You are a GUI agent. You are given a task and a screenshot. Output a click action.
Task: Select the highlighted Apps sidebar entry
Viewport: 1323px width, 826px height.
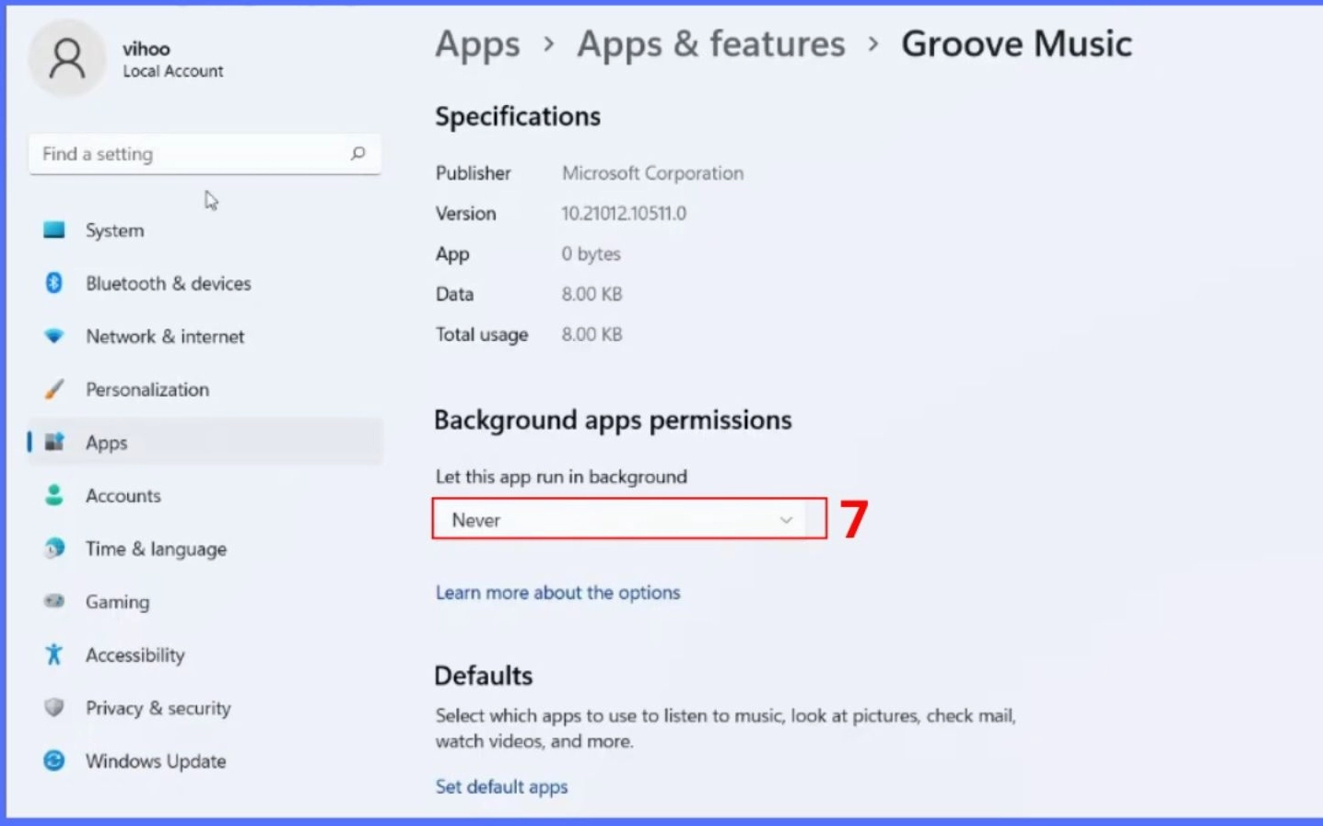[x=105, y=442]
